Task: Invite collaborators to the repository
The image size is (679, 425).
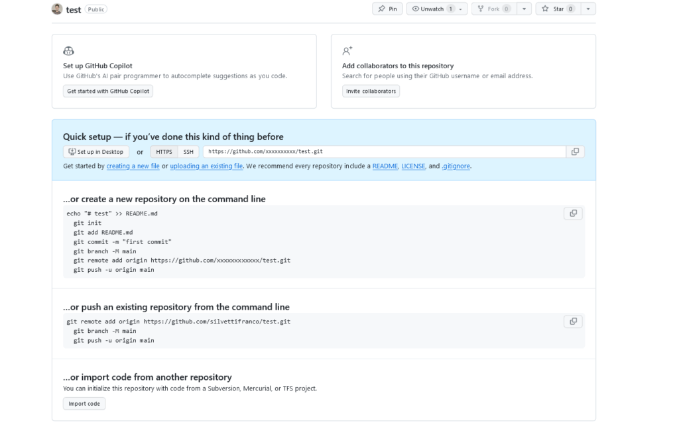Action: 371,91
